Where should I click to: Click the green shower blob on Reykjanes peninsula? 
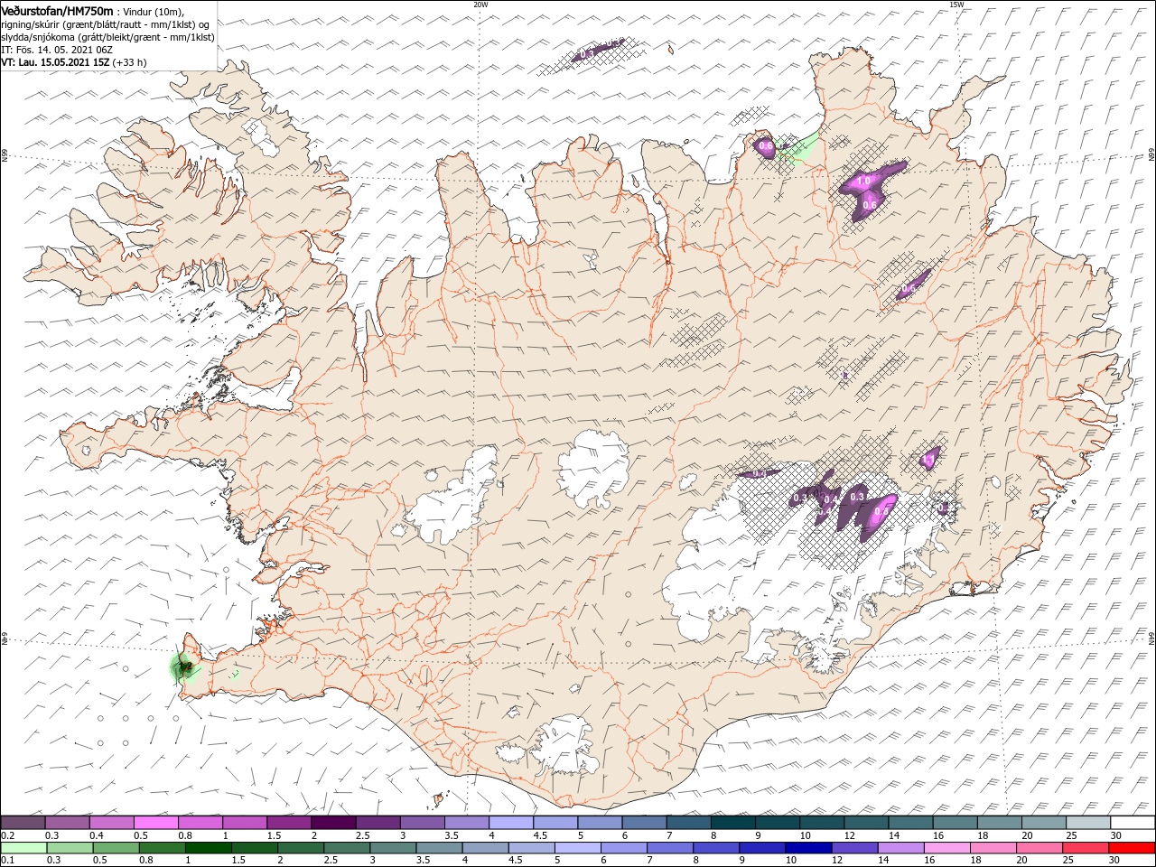(x=184, y=667)
